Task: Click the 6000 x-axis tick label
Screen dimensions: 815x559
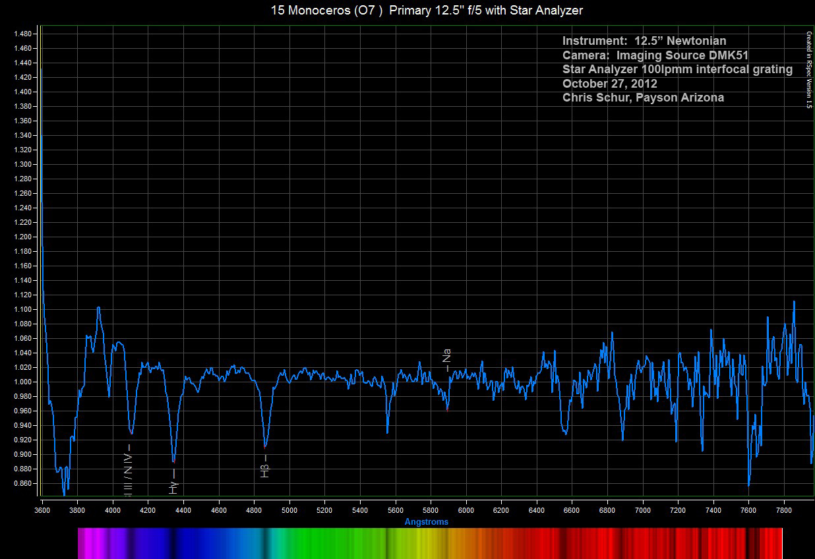Action: point(466,510)
